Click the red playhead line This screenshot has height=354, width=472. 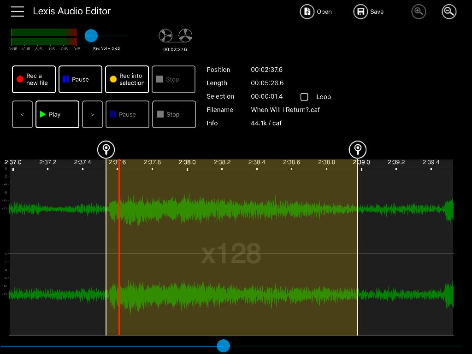point(119,247)
